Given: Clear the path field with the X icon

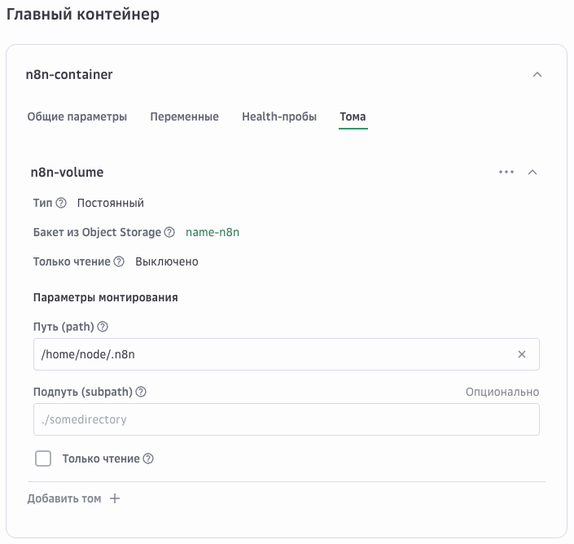Looking at the screenshot, I should coord(522,355).
